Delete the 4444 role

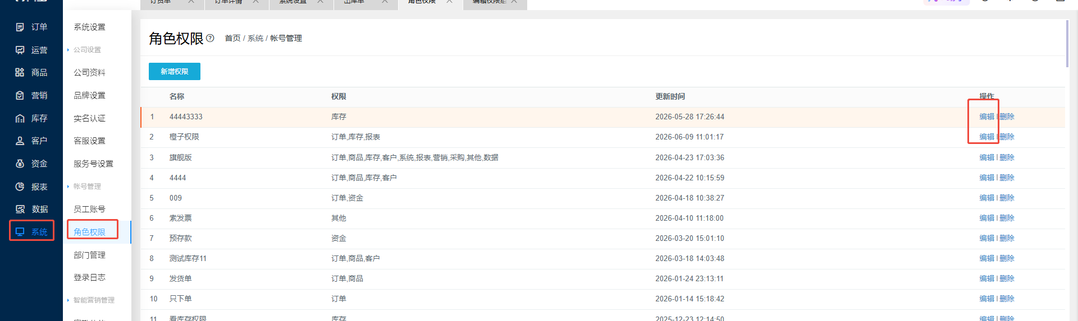click(1007, 178)
